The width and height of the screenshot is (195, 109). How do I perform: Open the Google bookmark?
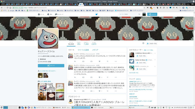[x=11, y=11]
